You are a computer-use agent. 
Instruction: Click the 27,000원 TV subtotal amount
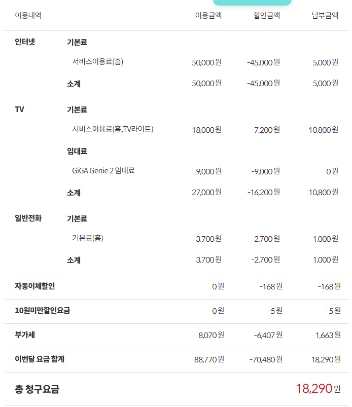(x=206, y=192)
